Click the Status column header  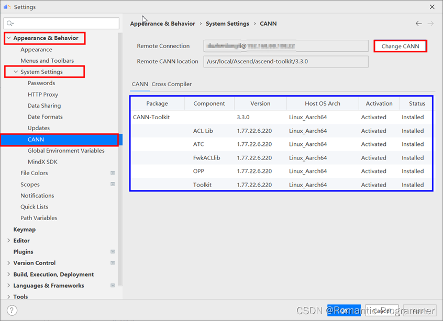pyautogui.click(x=417, y=104)
